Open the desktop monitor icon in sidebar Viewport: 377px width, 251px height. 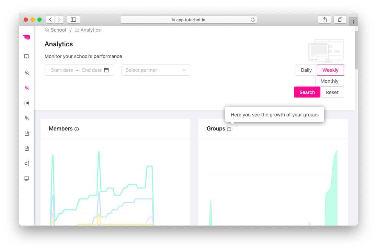26,179
